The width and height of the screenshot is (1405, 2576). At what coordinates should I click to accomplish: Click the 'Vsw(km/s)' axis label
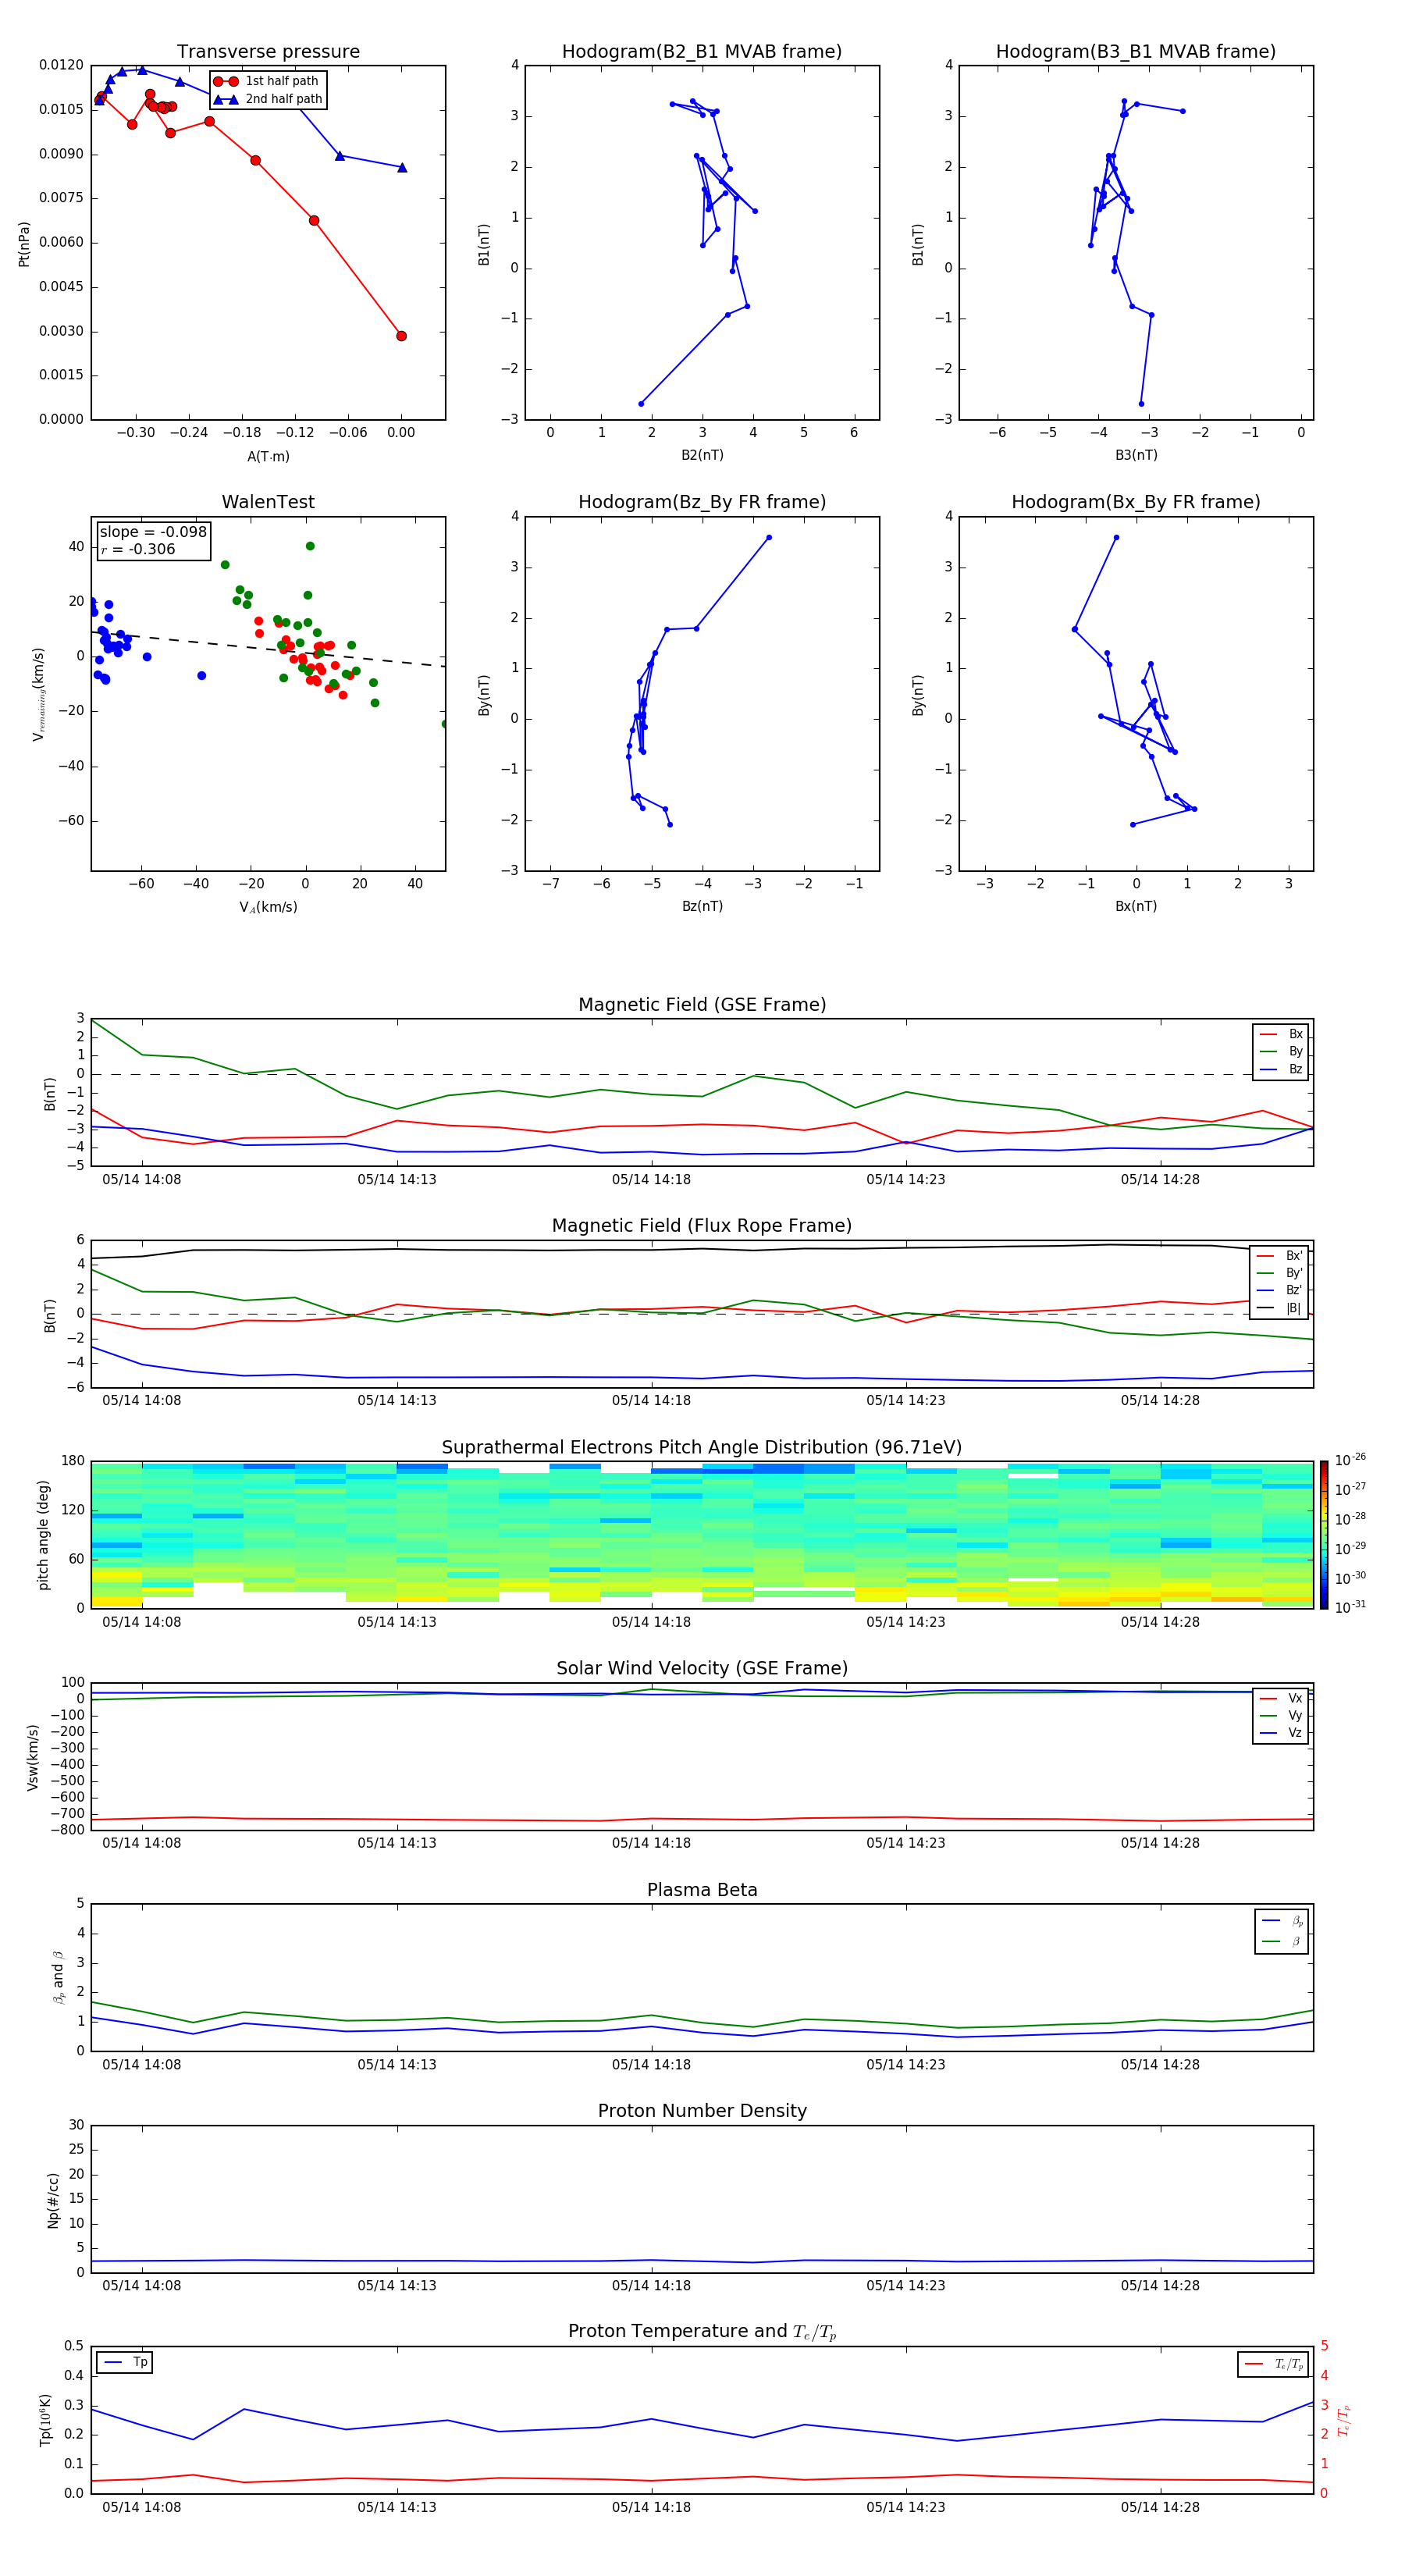click(x=33, y=1757)
